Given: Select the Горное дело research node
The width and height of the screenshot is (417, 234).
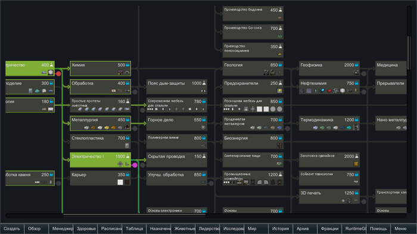Looking at the screenshot, I should tap(176, 123).
